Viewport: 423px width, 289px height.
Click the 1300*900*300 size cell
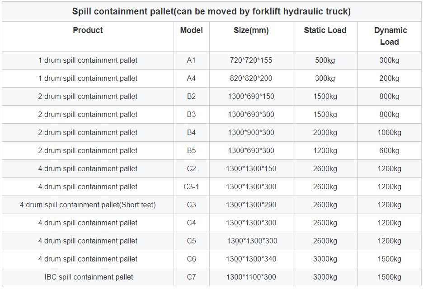[x=251, y=132]
